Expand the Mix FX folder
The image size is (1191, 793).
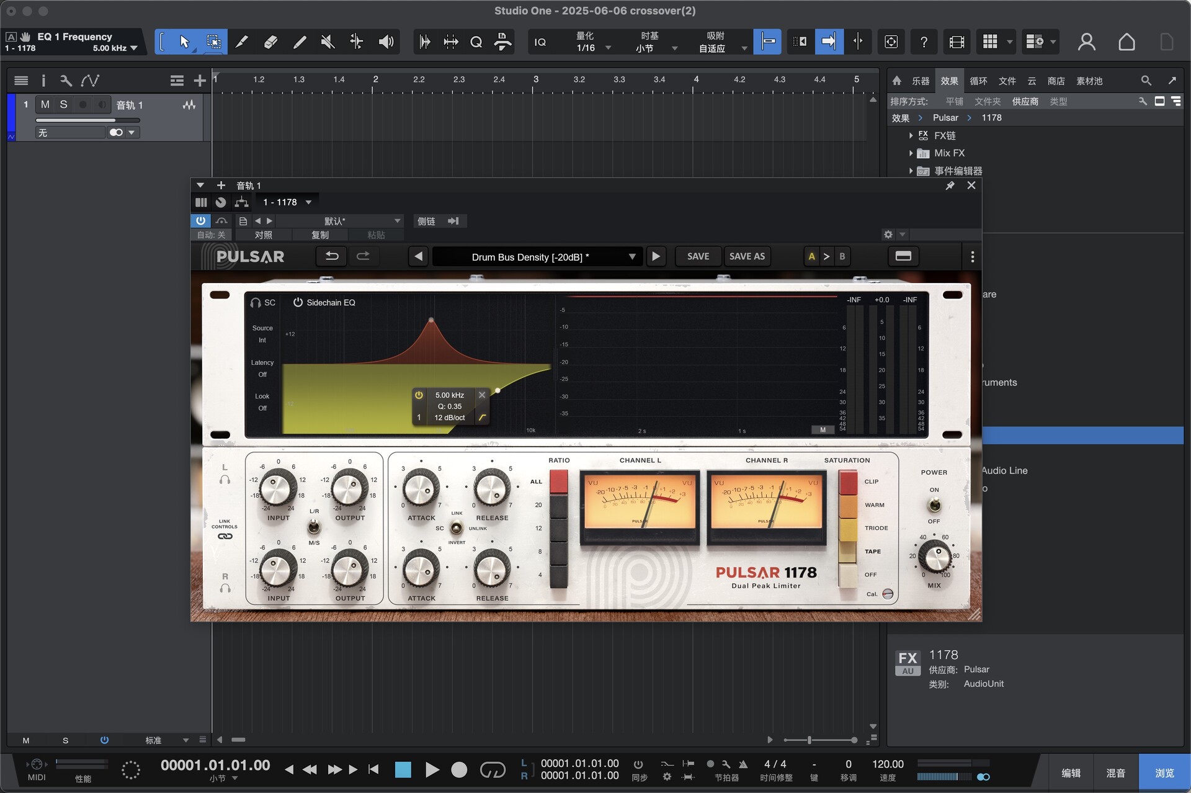(x=911, y=153)
